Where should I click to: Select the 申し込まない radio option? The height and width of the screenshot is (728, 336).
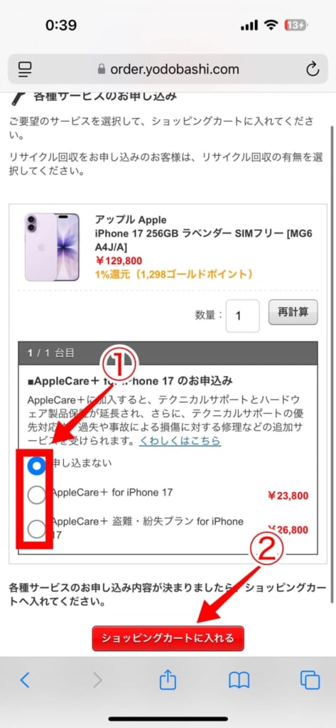(37, 466)
